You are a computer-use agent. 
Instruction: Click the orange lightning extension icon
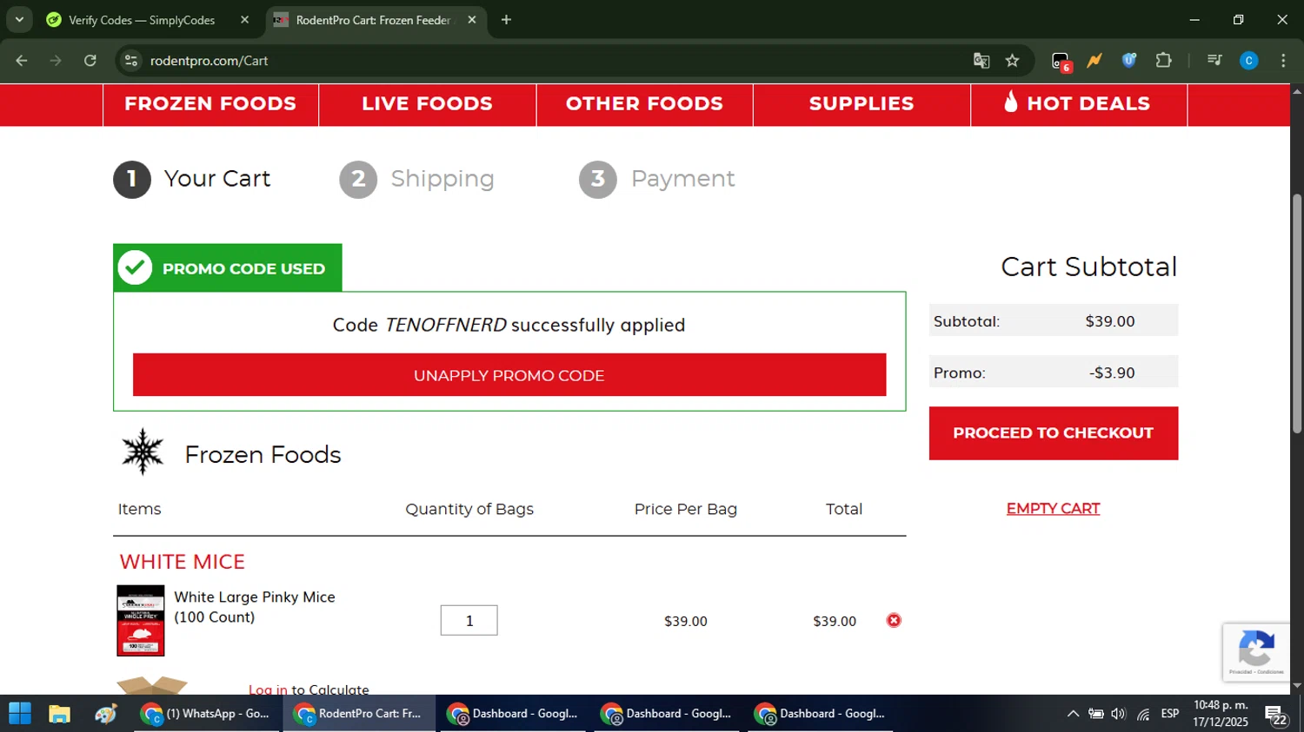click(x=1094, y=61)
